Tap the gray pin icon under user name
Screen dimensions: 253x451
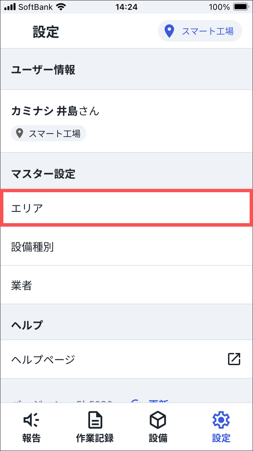[20, 134]
